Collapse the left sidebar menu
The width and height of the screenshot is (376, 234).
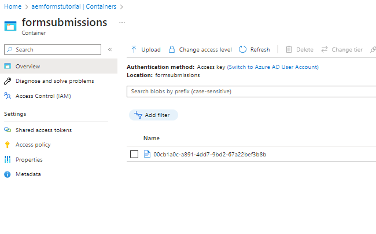110,50
